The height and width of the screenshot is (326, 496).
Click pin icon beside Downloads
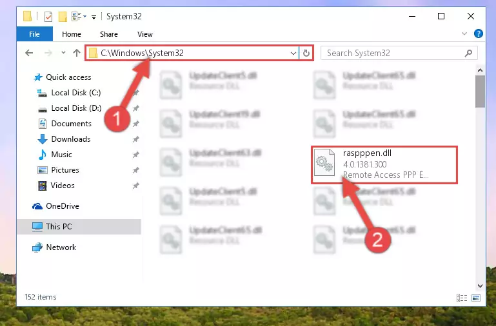(x=135, y=139)
